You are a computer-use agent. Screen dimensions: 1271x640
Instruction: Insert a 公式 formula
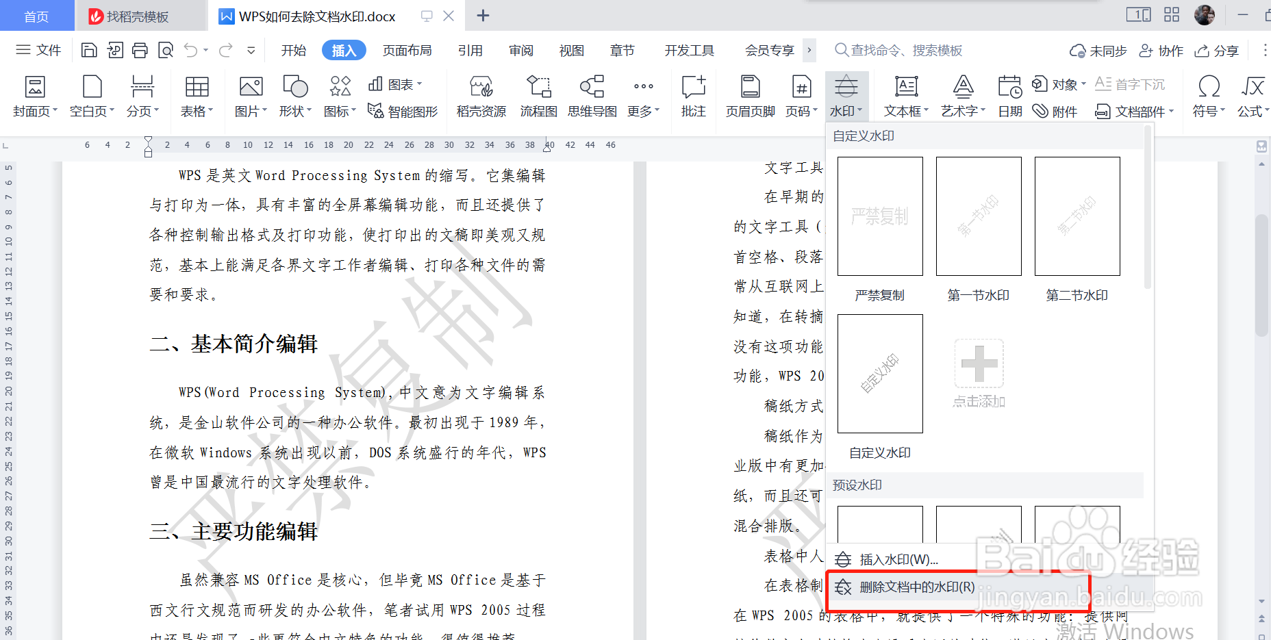(x=1253, y=97)
